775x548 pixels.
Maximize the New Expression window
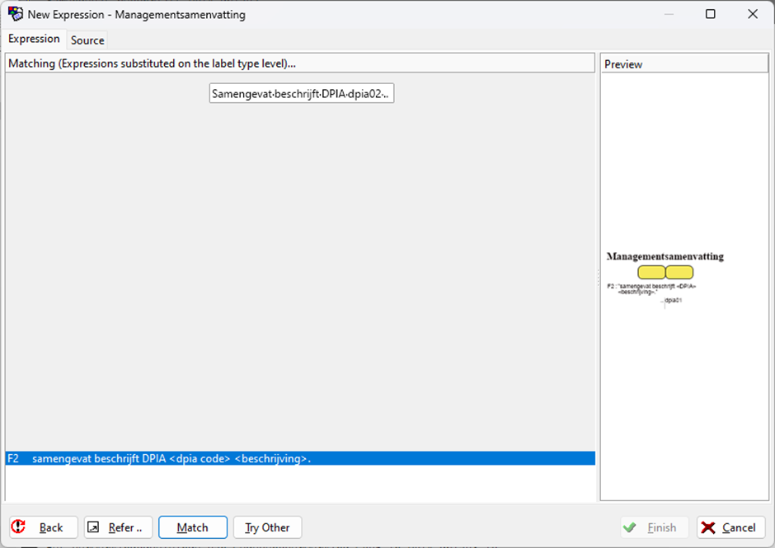[x=711, y=14]
